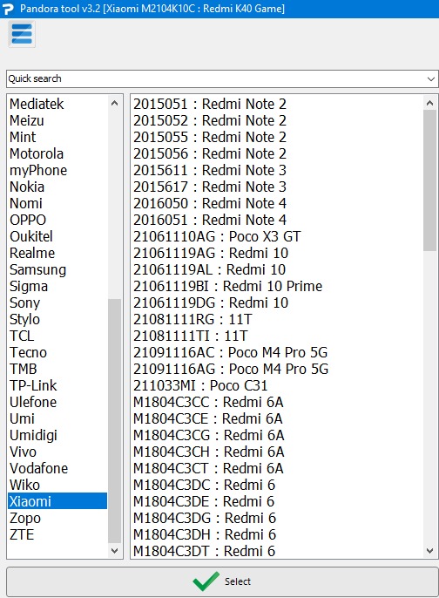Click inside the Quick search field

pyautogui.click(x=215, y=79)
